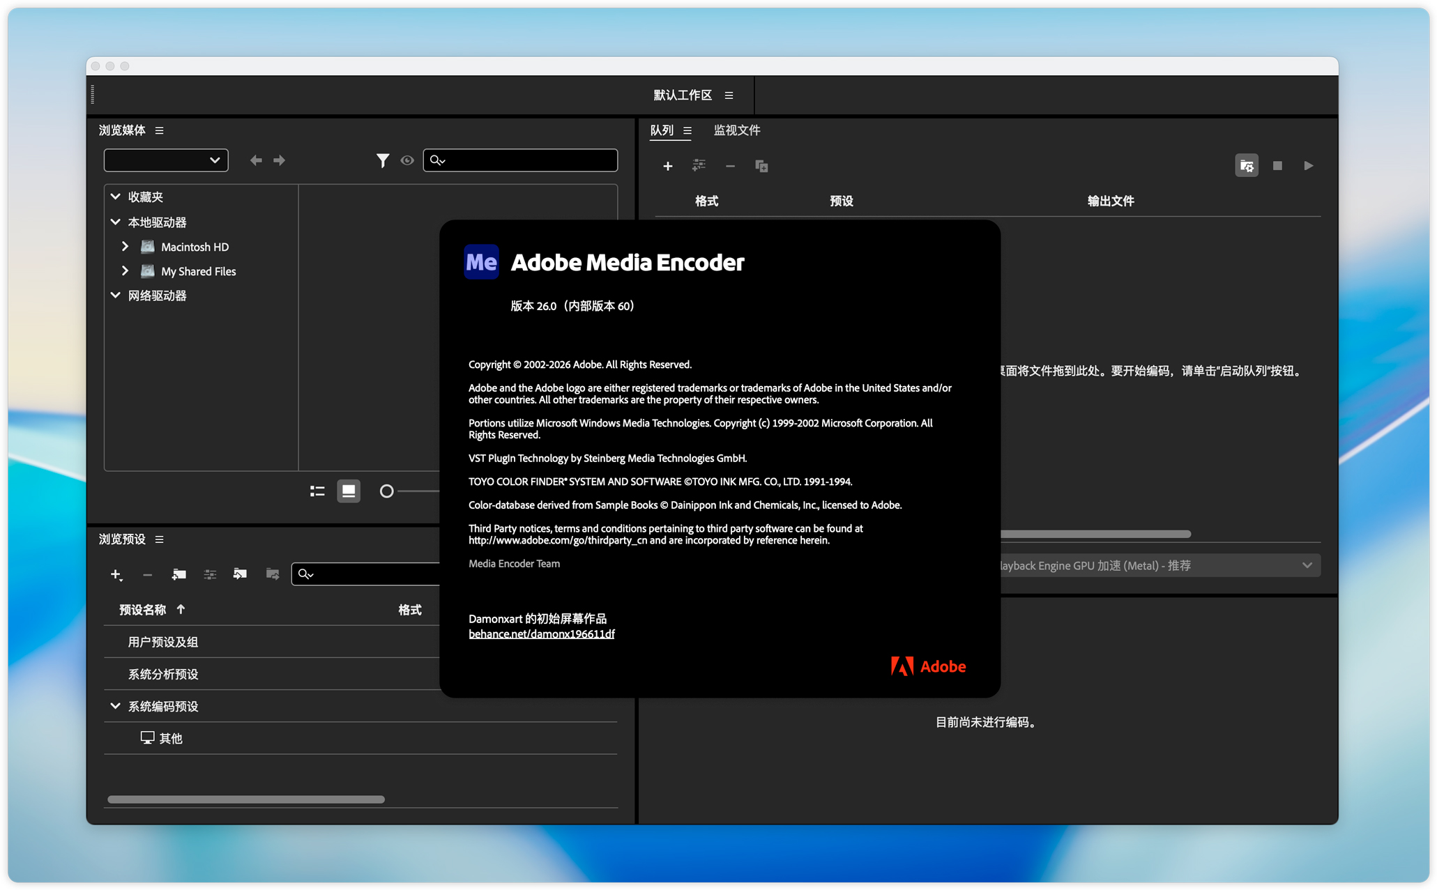The width and height of the screenshot is (1437, 890).
Task: Open the 浏览媒体 panel menu
Action: click(159, 130)
